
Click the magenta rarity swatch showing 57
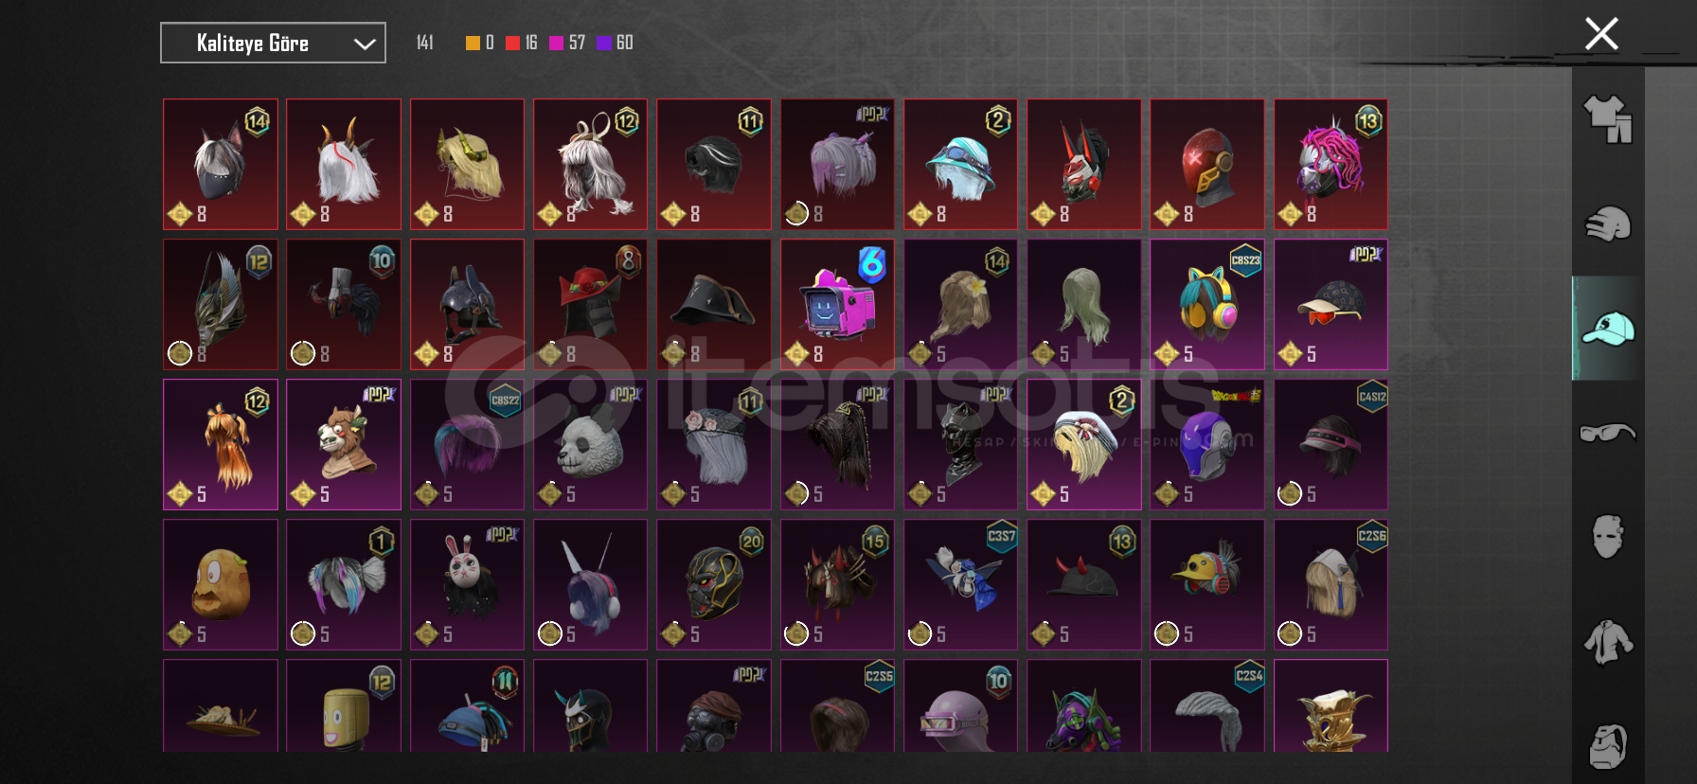(556, 43)
